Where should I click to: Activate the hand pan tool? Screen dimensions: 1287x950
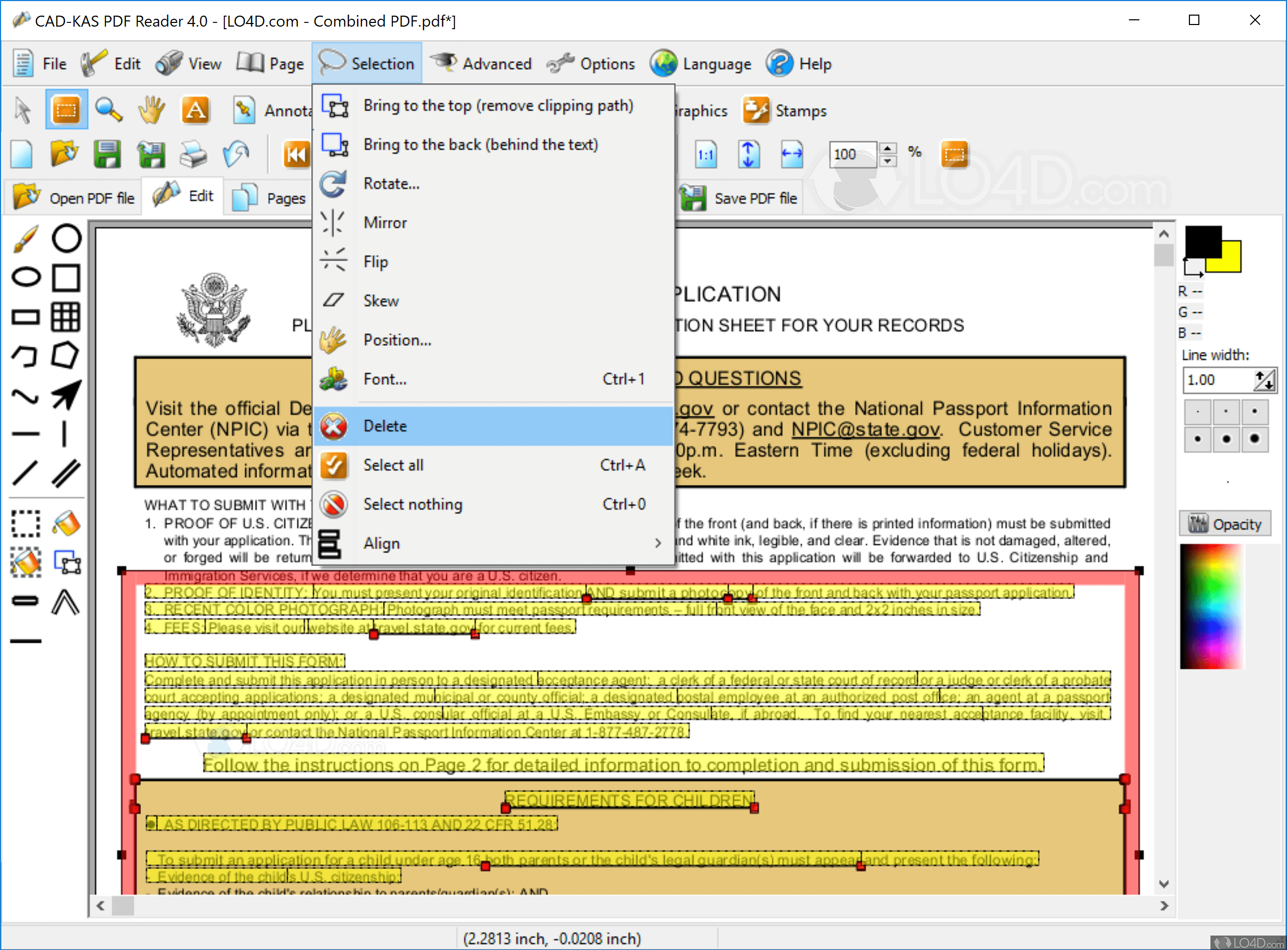tap(151, 109)
